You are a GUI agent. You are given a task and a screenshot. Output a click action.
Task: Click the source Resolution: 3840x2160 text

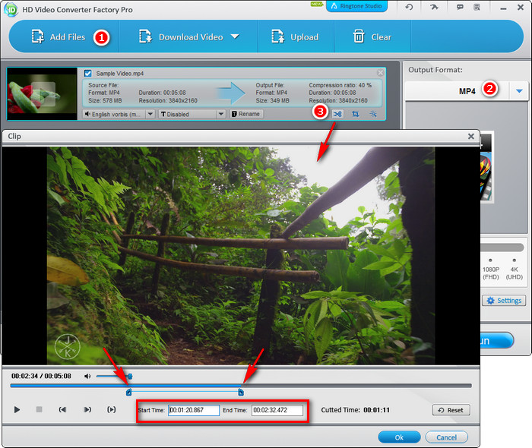(168, 101)
